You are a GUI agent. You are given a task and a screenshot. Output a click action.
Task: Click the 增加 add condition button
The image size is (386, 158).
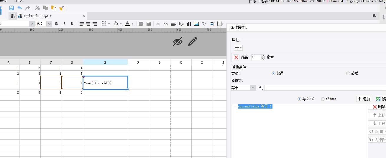click(x=364, y=99)
